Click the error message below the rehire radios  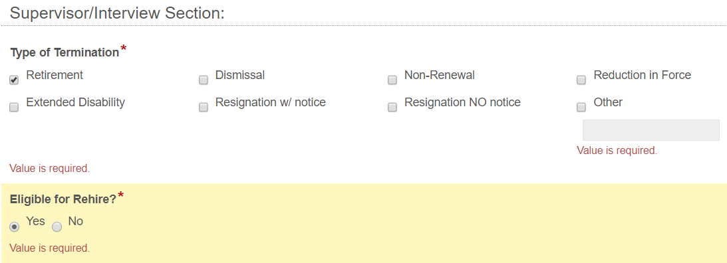[50, 248]
